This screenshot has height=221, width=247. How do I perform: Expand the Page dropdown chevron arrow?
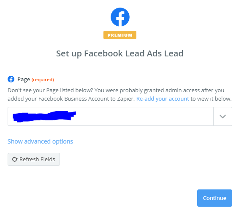(223, 116)
